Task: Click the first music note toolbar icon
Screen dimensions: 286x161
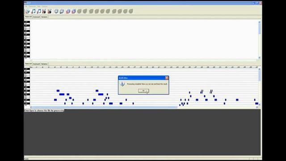Action: click(x=34, y=11)
